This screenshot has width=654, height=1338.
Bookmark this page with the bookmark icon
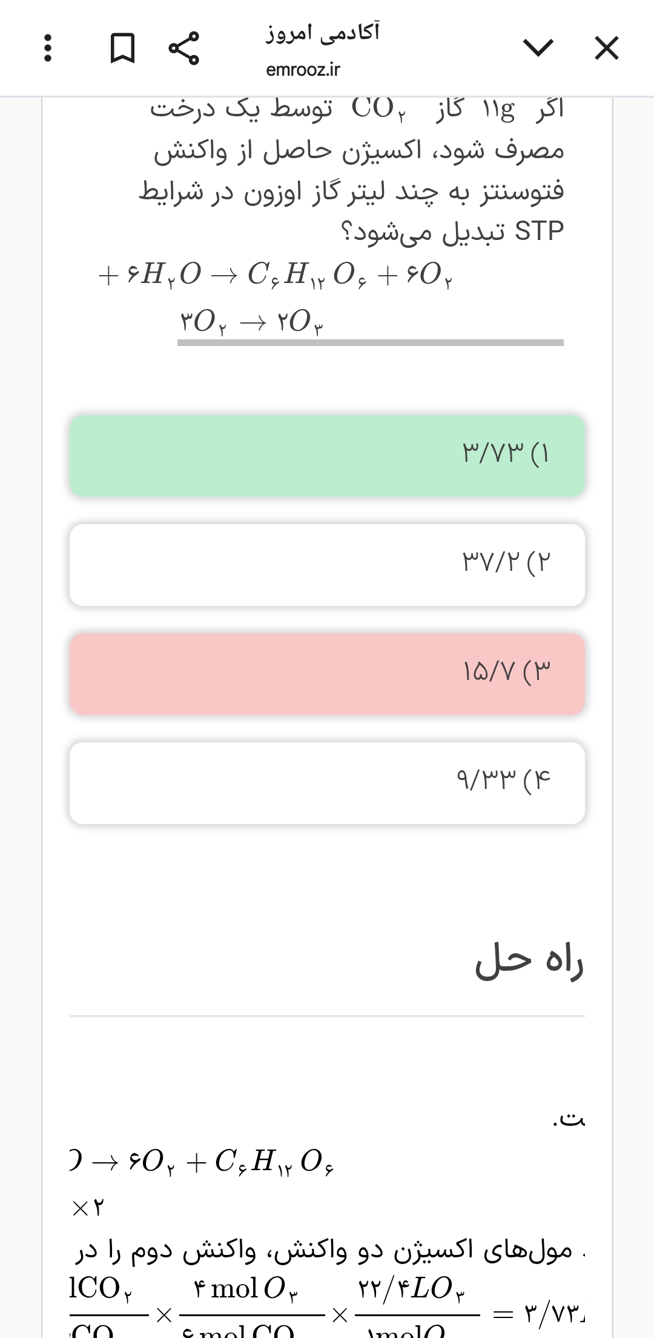122,48
